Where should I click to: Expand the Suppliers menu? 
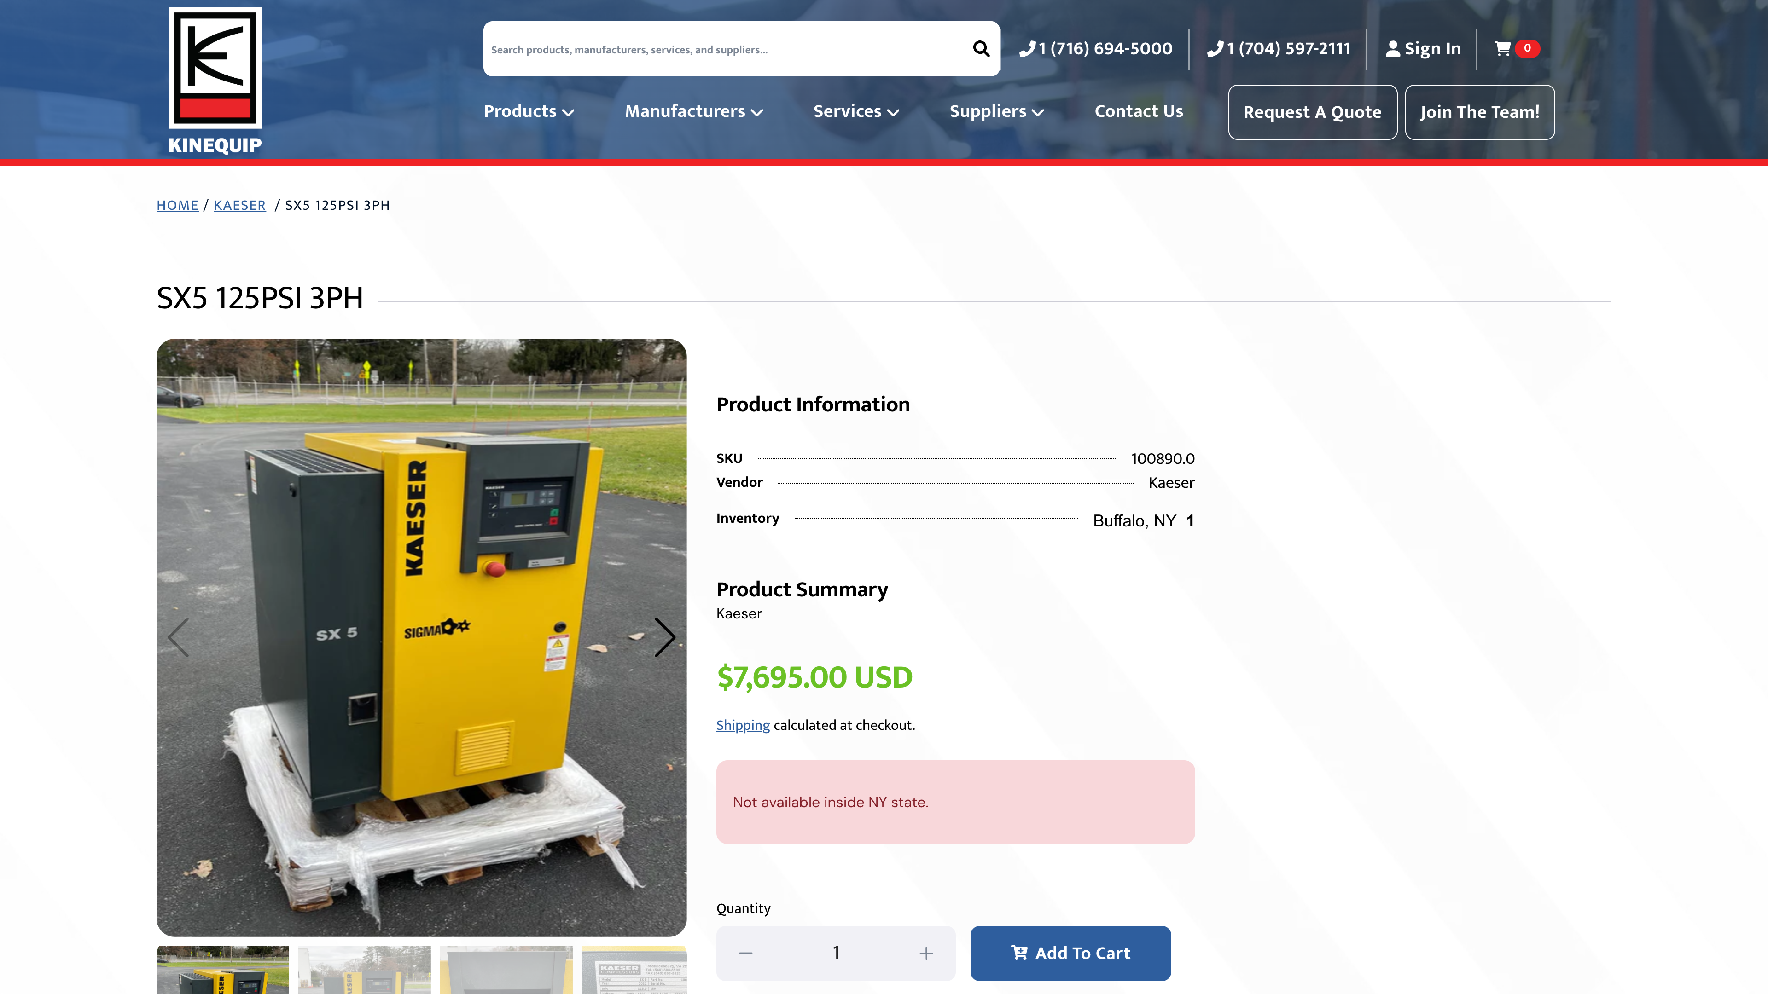tap(996, 111)
